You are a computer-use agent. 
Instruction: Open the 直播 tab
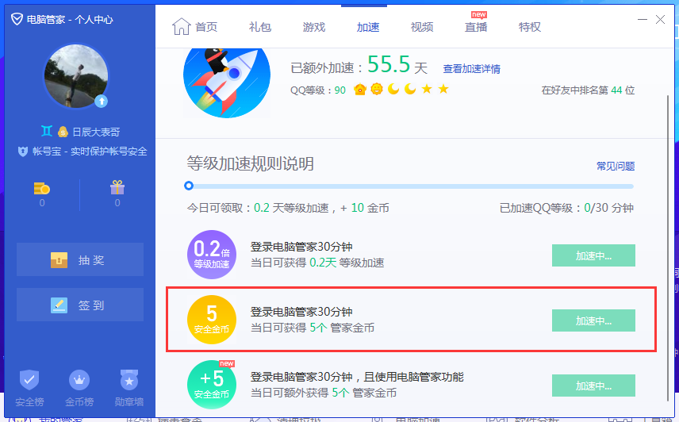(x=476, y=27)
